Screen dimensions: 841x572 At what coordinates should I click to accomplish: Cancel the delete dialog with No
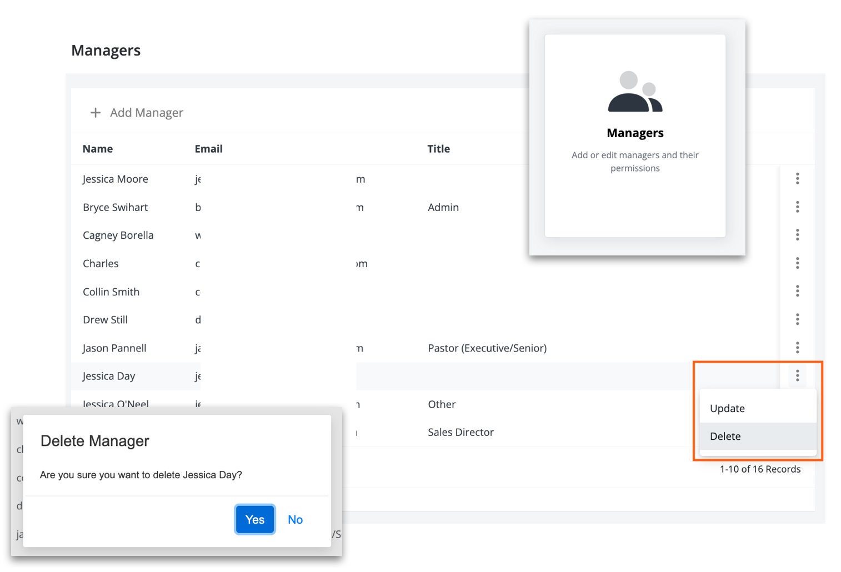pos(295,520)
